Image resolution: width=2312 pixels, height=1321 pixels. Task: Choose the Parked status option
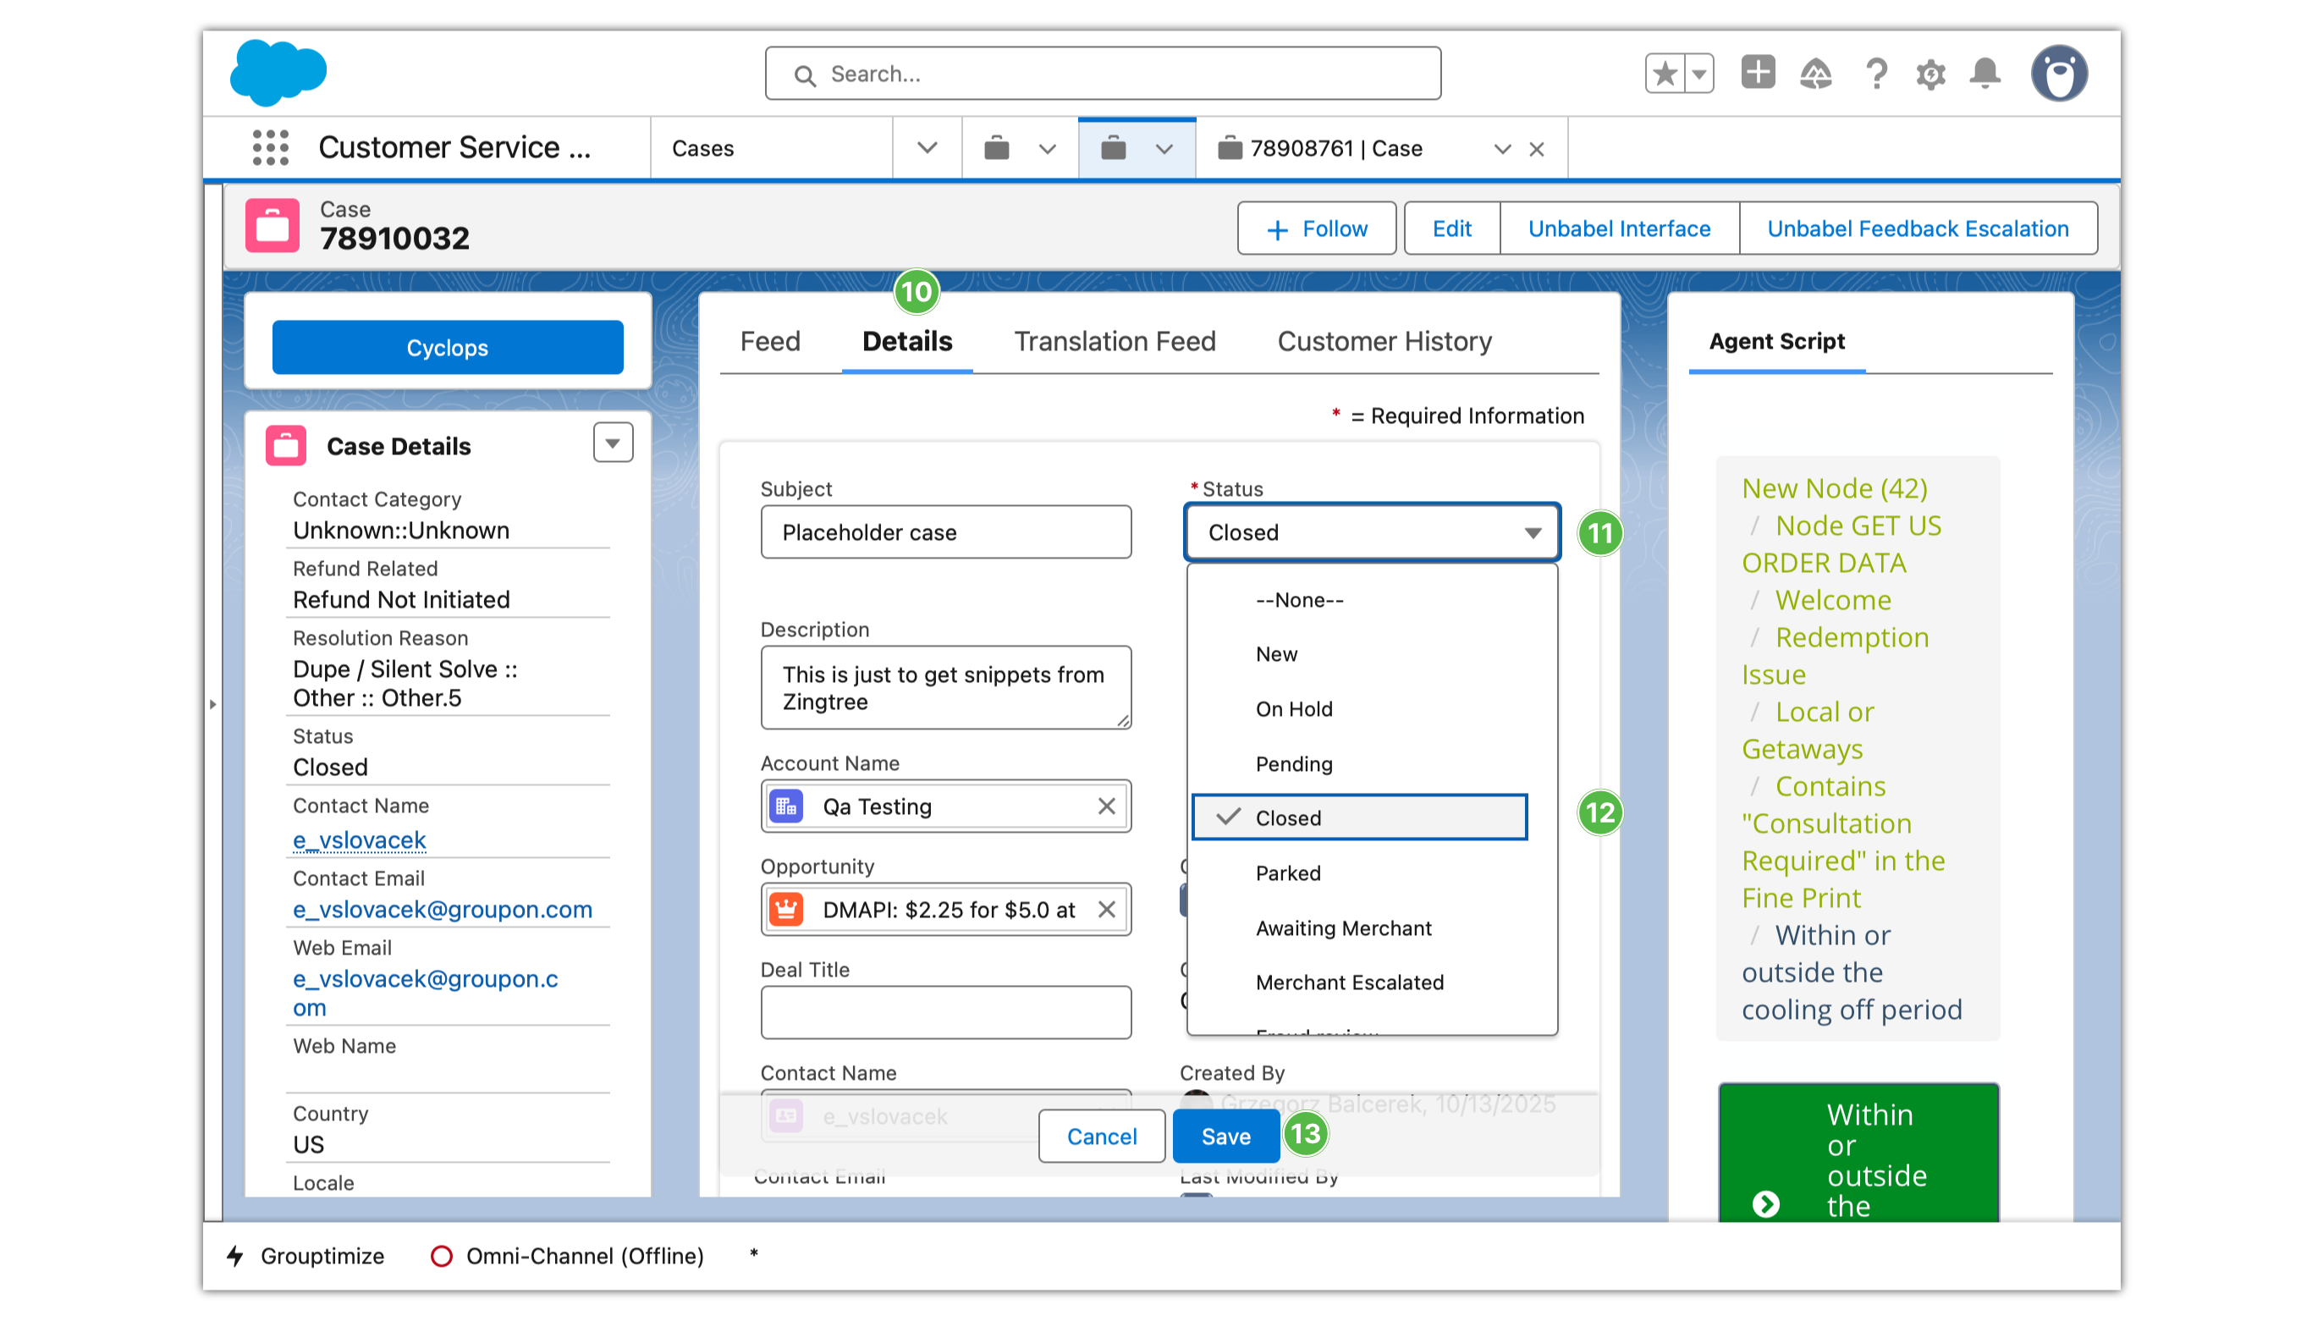[1287, 872]
